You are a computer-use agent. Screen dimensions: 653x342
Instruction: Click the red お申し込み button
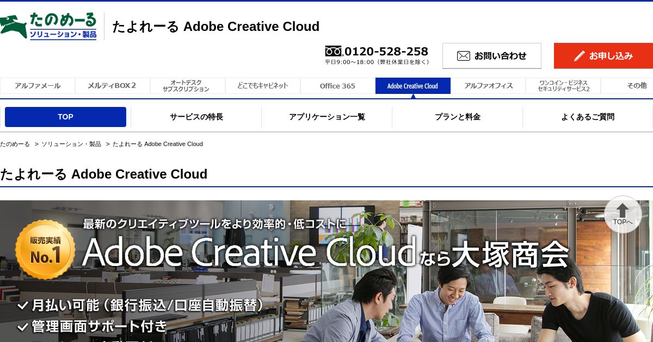(603, 56)
